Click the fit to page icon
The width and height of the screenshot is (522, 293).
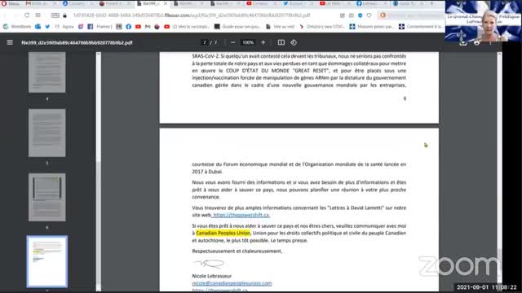pos(281,42)
